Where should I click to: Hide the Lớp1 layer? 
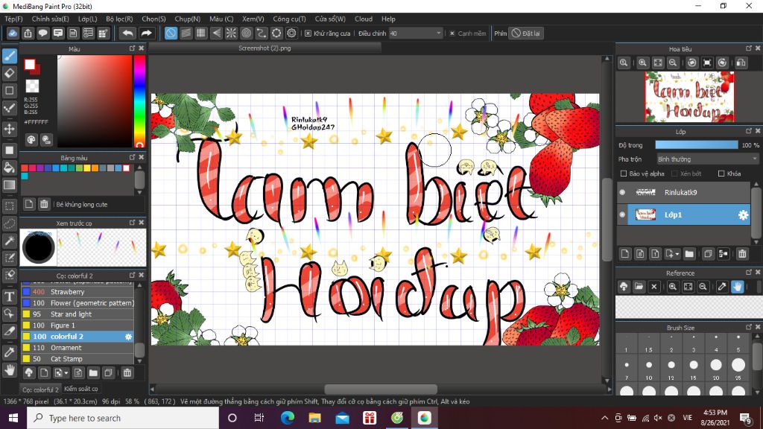[622, 214]
